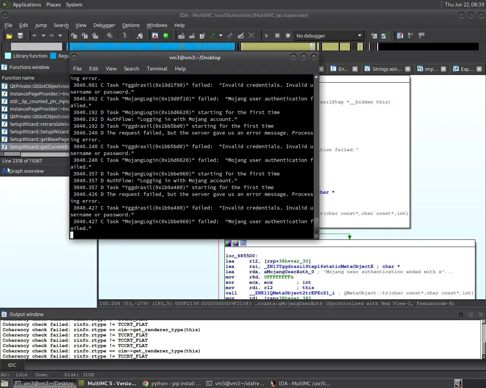Start the debugger process play button
This screenshot has width=486, height=388.
point(267,36)
